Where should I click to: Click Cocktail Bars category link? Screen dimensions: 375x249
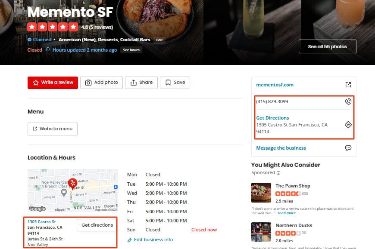pyautogui.click(x=135, y=40)
